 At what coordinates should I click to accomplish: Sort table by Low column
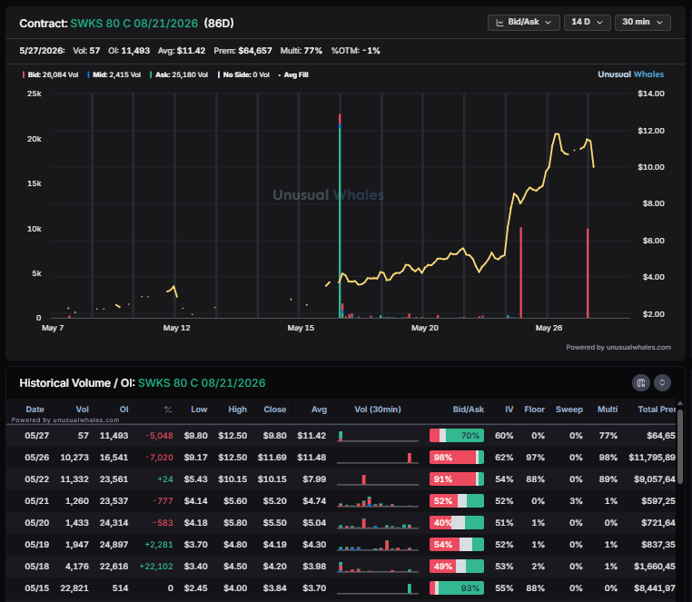click(x=199, y=410)
